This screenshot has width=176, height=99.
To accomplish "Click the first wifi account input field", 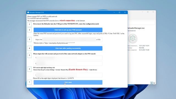I will pyautogui.click(x=68, y=58).
